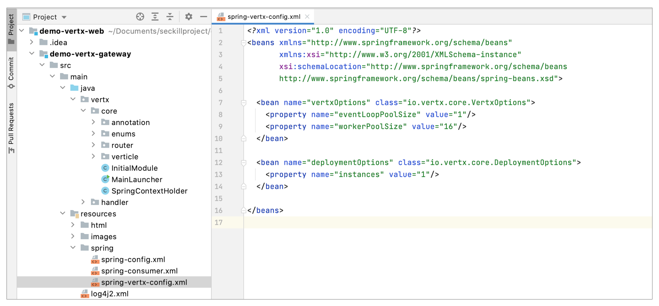Toggle code fold at the beans root tag
659x306 pixels.
click(x=244, y=43)
